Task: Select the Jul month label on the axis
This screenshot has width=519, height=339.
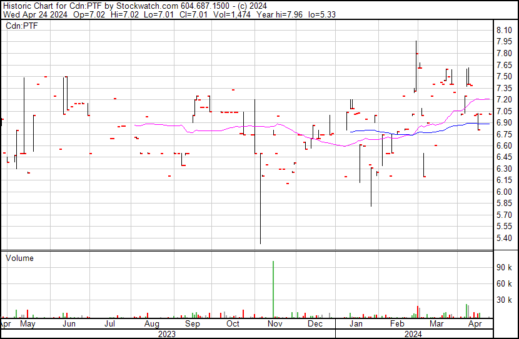Action: [111, 325]
